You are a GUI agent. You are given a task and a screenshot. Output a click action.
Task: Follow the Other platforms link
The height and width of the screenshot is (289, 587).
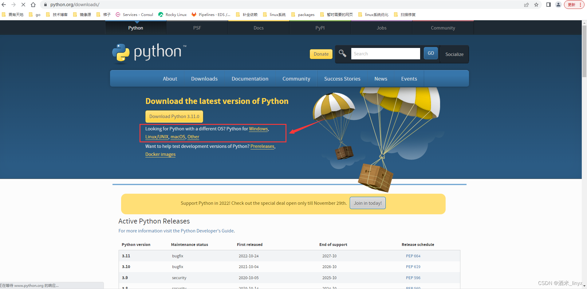click(x=193, y=137)
